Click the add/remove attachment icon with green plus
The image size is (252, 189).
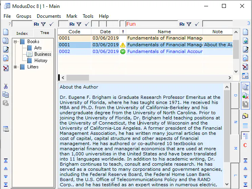245,96
